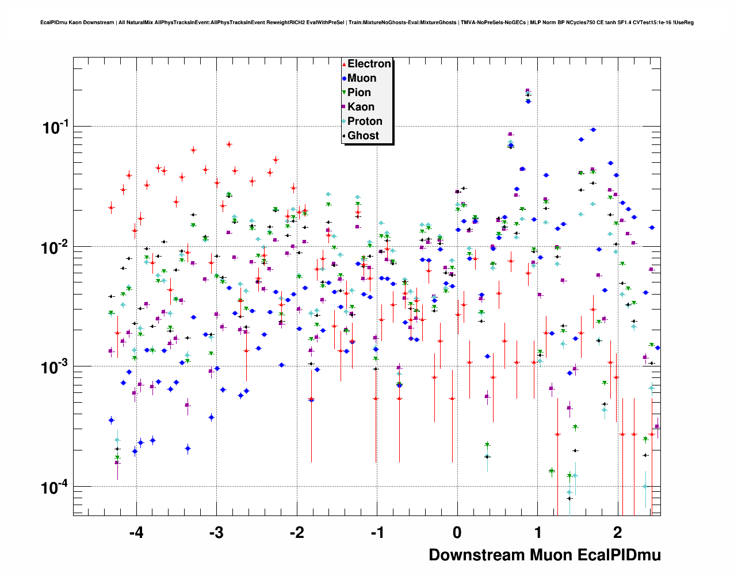This screenshot has height=573, width=734.
Task: Click the blue Muon circle marker in legend
Action: [344, 79]
